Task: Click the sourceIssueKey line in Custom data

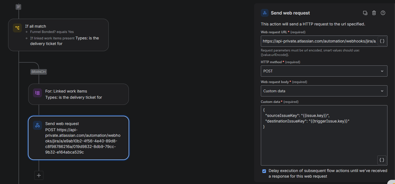Action: tap(297, 116)
